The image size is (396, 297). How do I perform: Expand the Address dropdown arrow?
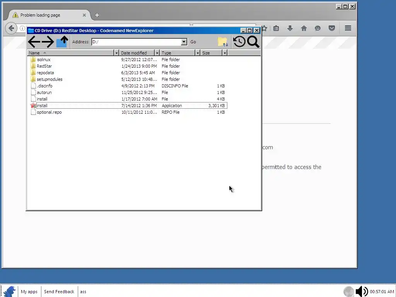point(184,42)
